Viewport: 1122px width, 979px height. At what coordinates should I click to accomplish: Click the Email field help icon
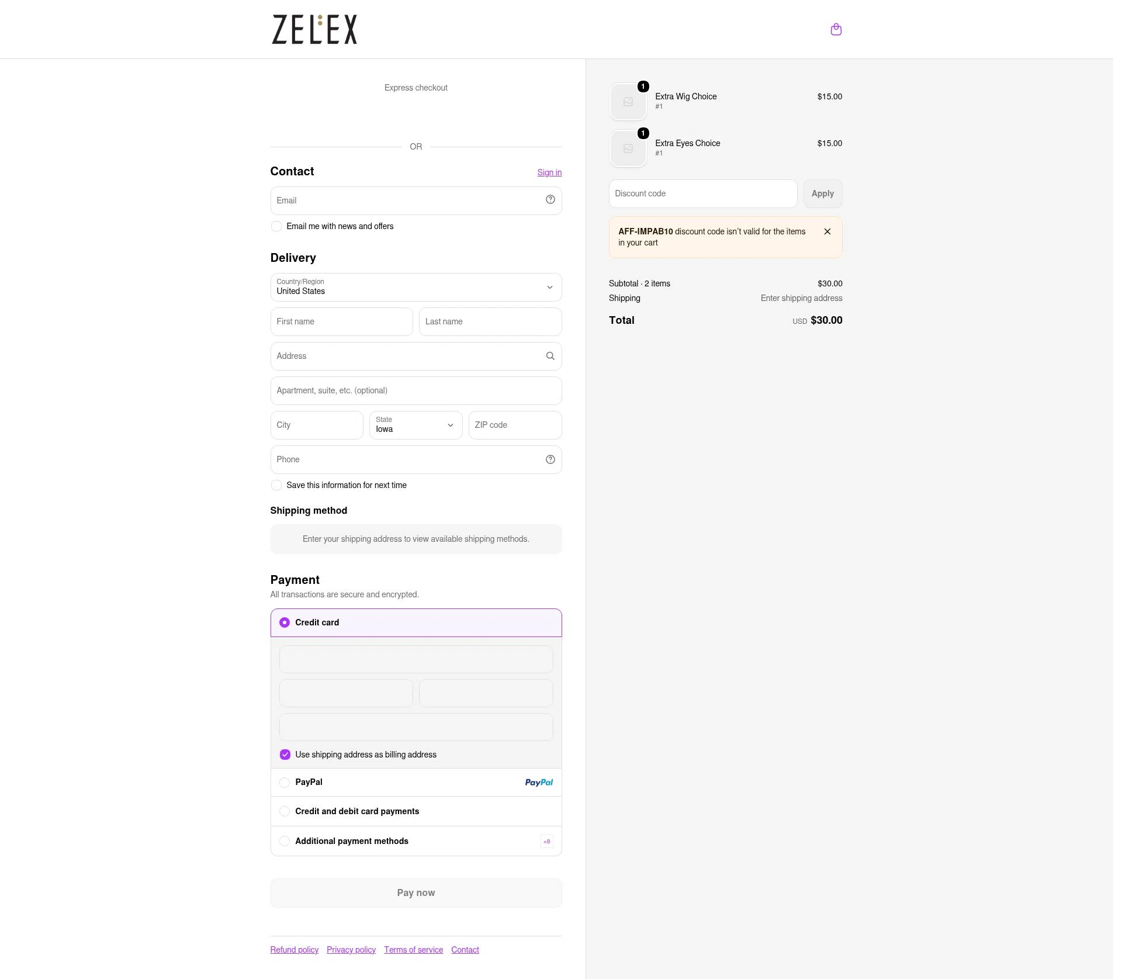pyautogui.click(x=550, y=200)
